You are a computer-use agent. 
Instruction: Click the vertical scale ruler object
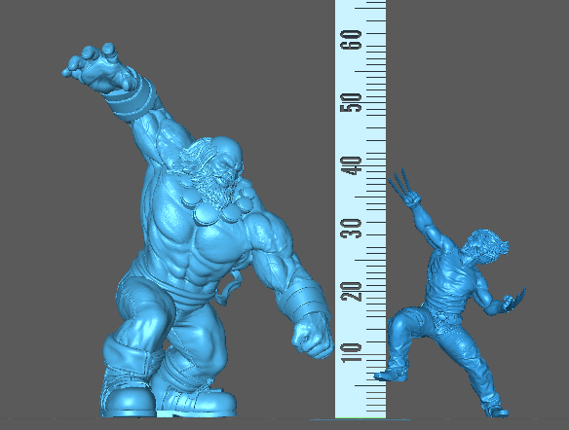pos(360,209)
